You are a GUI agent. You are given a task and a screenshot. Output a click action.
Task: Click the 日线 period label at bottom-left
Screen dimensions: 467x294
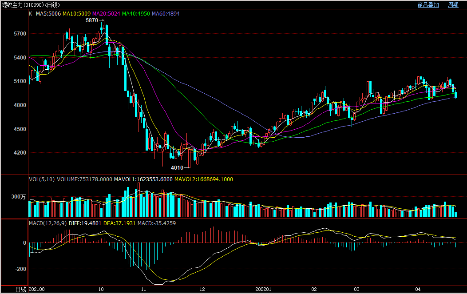(x=21, y=289)
